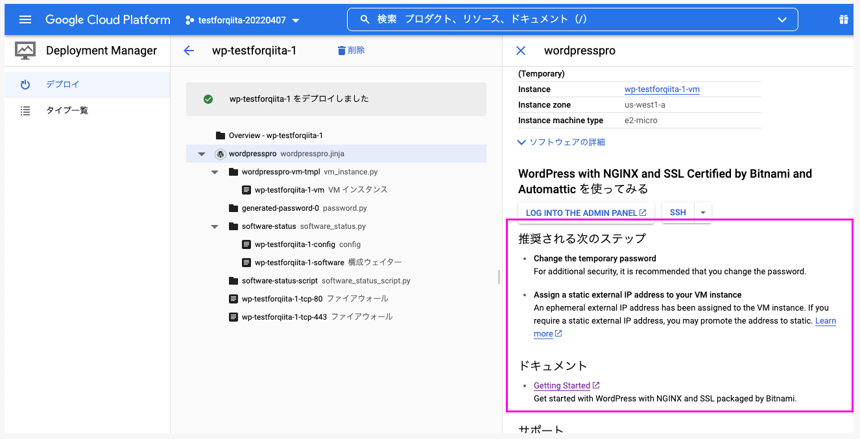The height and width of the screenshot is (439, 860).
Task: Click the デプロイ power icon
Action: (x=25, y=84)
